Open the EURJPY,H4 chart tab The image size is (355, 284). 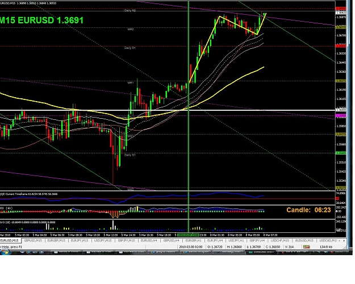pos(215,240)
